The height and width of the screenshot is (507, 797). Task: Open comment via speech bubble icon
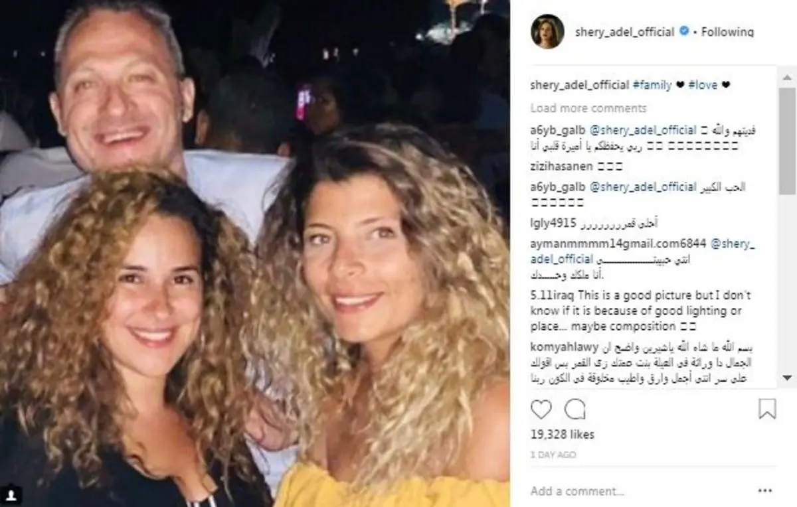click(575, 409)
